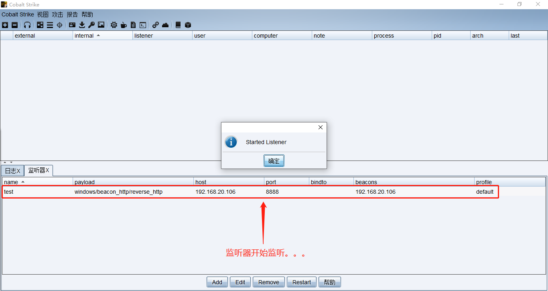The width and height of the screenshot is (548, 291).
Task: Open the Cobalt Strike menu
Action: coord(18,14)
